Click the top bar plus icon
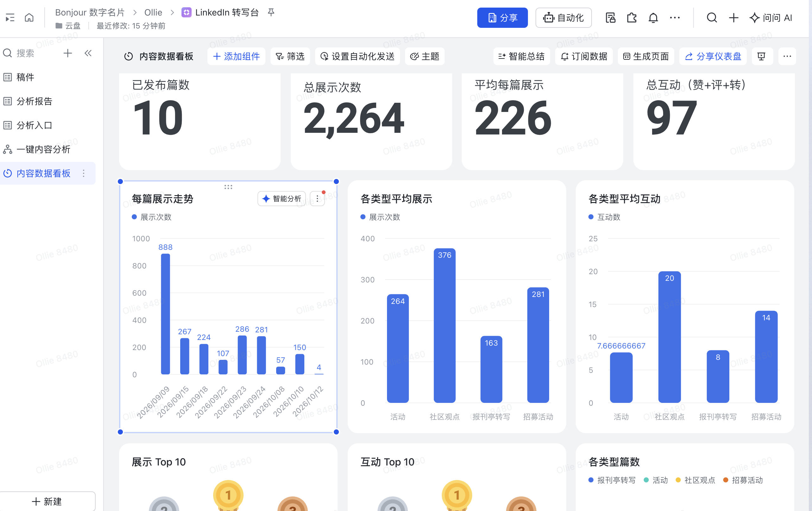812x511 pixels. click(x=733, y=17)
